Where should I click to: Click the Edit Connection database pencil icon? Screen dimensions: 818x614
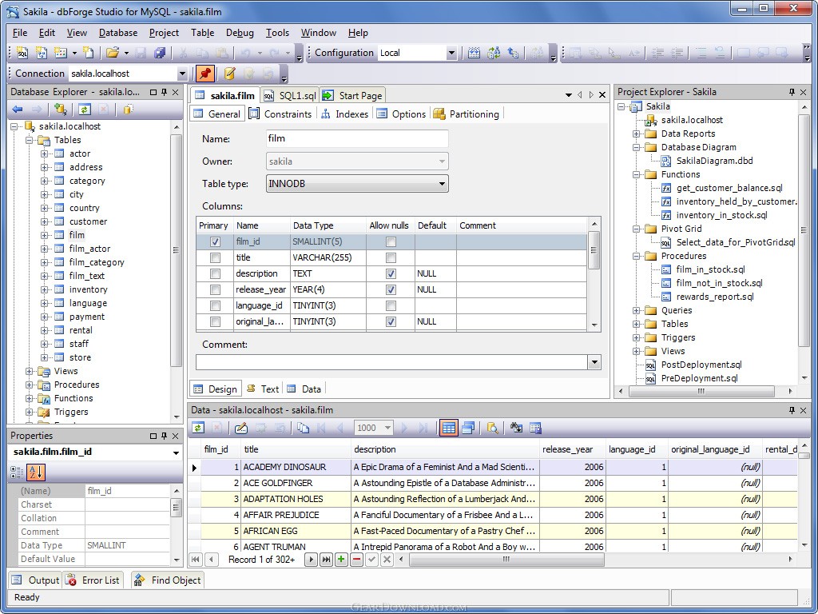[x=229, y=74]
